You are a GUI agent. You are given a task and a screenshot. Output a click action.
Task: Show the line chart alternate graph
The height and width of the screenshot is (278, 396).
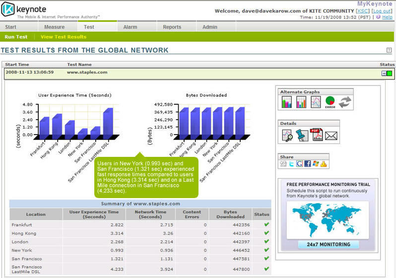point(316,102)
